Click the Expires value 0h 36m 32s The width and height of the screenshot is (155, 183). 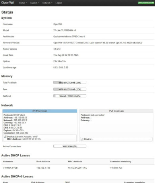coord(18,130)
